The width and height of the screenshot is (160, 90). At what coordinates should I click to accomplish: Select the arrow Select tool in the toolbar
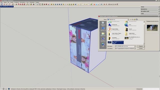pyautogui.click(x=2, y=4)
